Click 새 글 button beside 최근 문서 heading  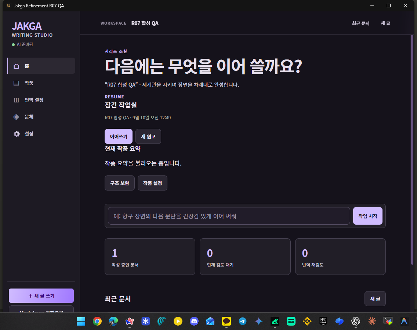click(x=375, y=299)
